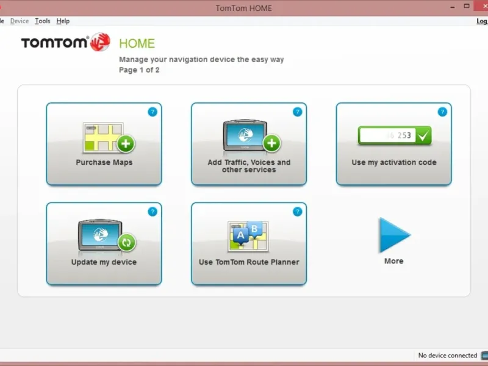Open Use TomTom Route Planner label
Image resolution: width=488 pixels, height=366 pixels.
click(249, 262)
